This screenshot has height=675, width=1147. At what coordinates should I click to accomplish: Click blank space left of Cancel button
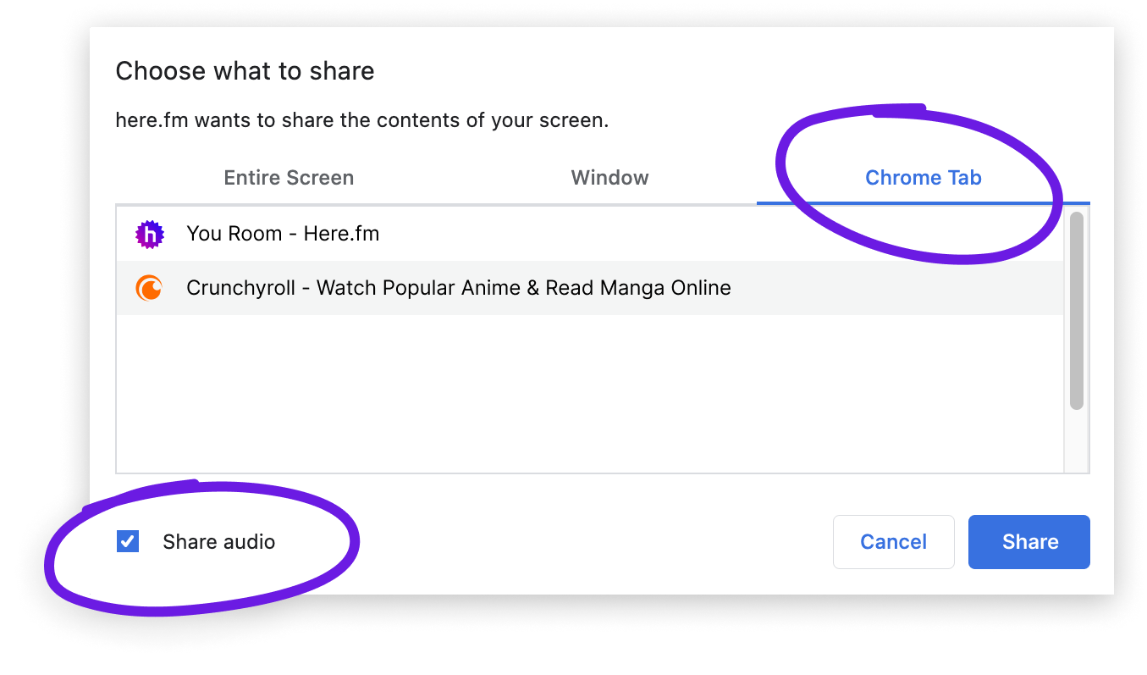pyautogui.click(x=593, y=542)
